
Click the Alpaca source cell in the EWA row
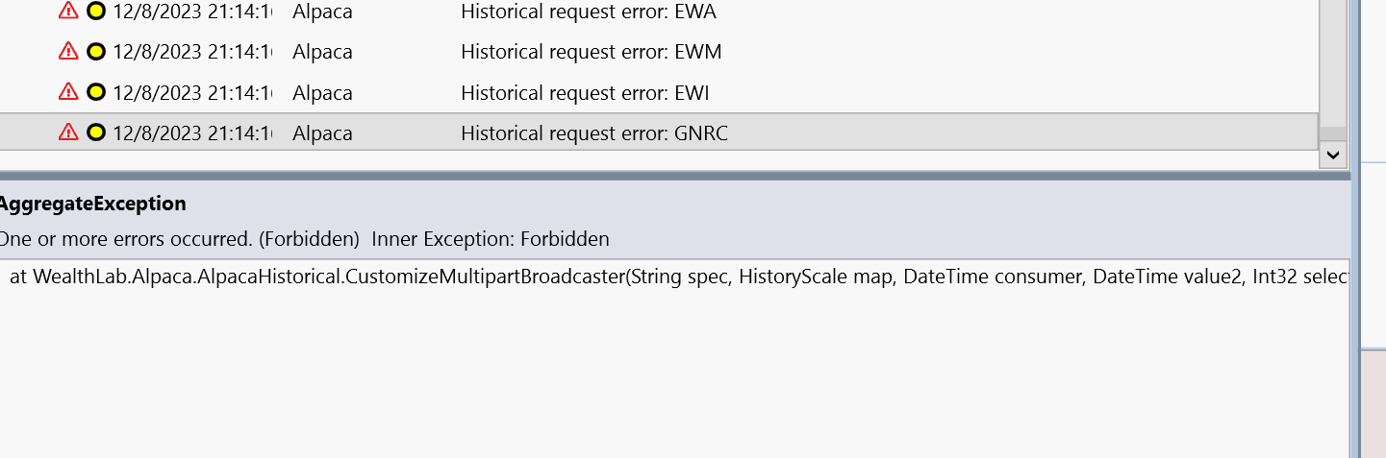(322, 12)
